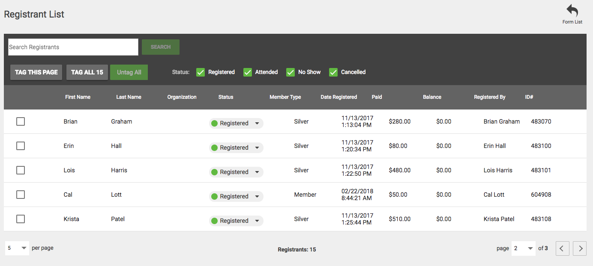593x266 pixels.
Task: Click the Untag All button
Action: click(129, 72)
